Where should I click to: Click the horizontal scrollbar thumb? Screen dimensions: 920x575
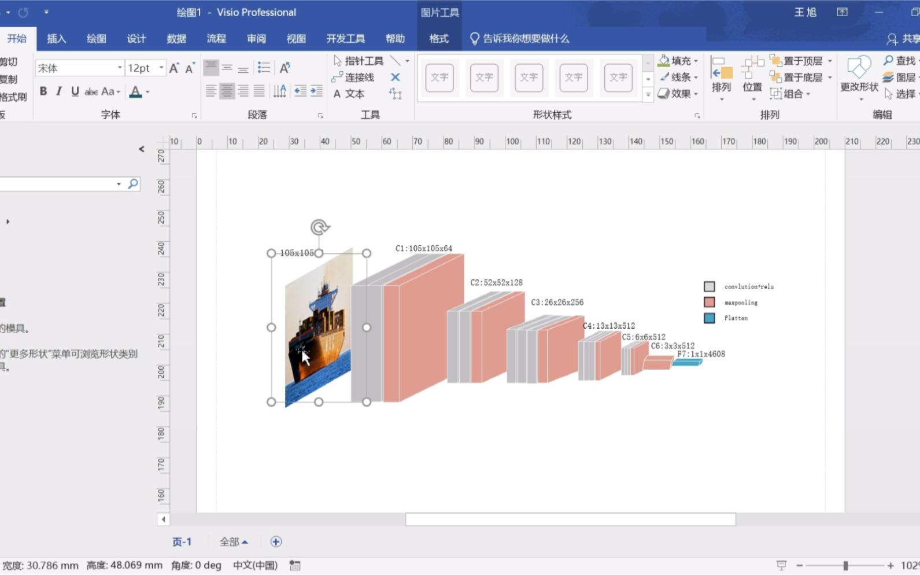571,519
